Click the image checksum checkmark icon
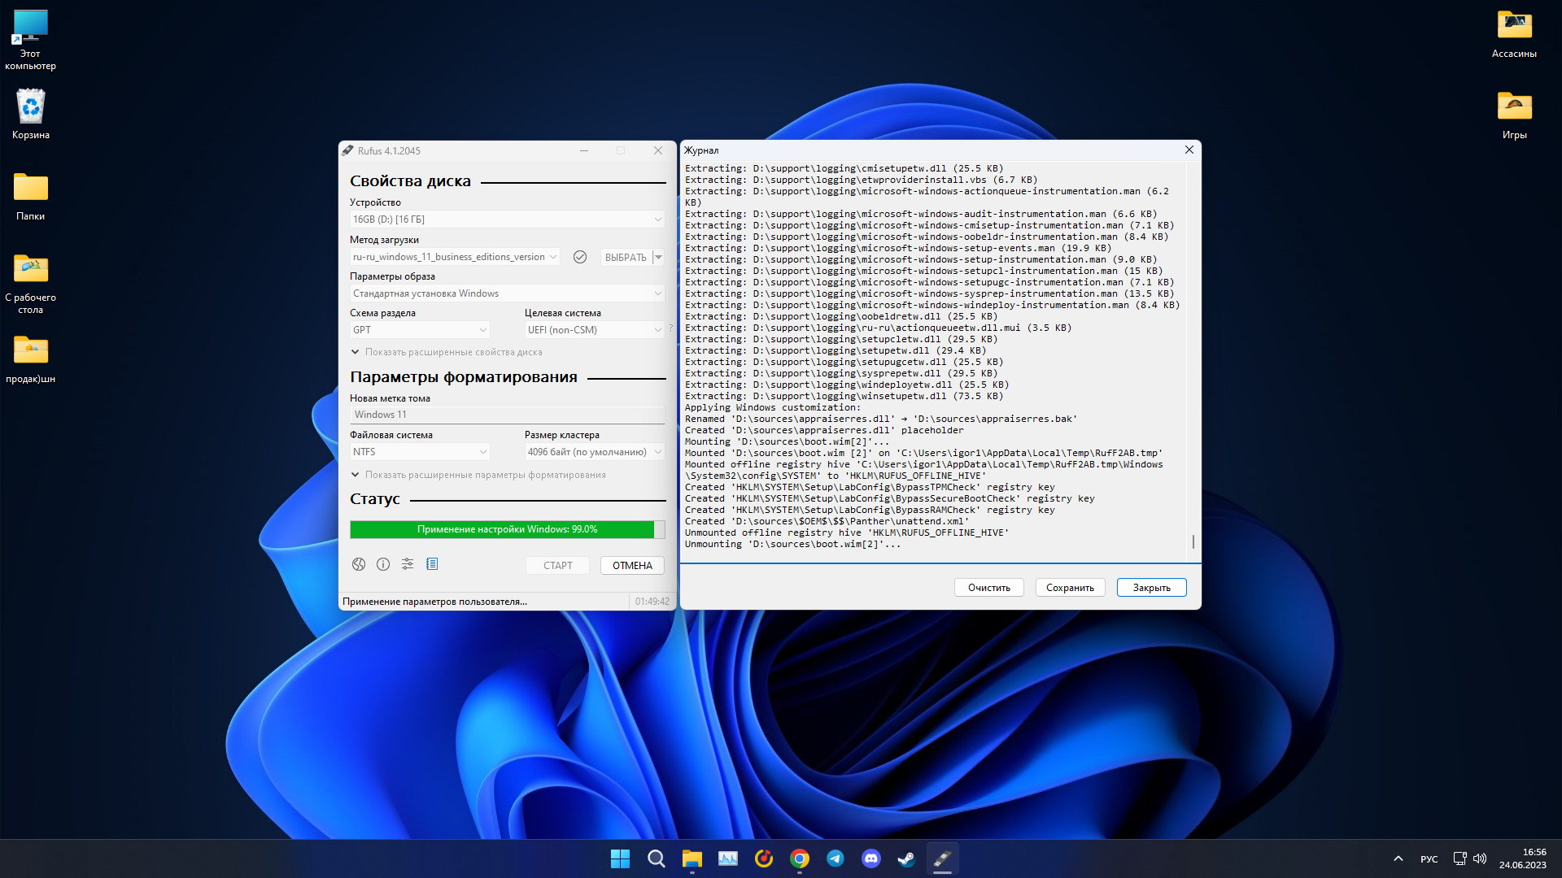This screenshot has height=878, width=1562. tap(580, 257)
